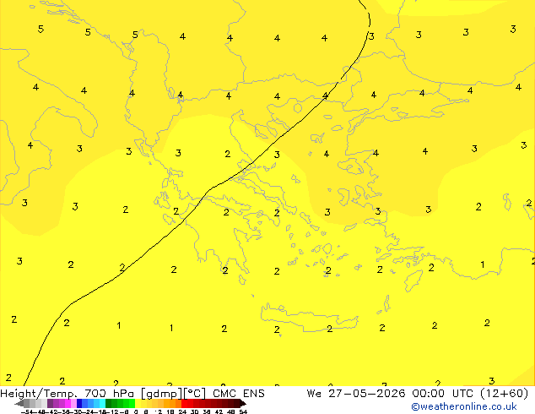Viewport: 535px width, 414px height.
Task: Click the 00:00 UTC (12+60) time label
Action: (x=470, y=394)
